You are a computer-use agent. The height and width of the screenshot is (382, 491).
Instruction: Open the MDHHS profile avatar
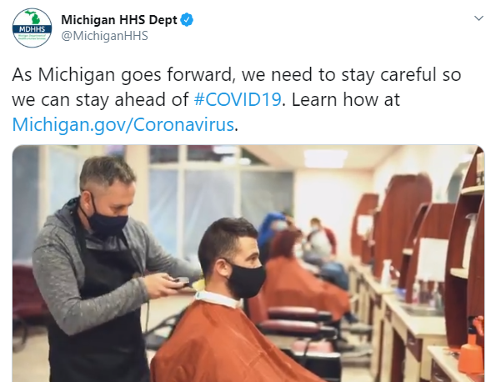point(32,28)
